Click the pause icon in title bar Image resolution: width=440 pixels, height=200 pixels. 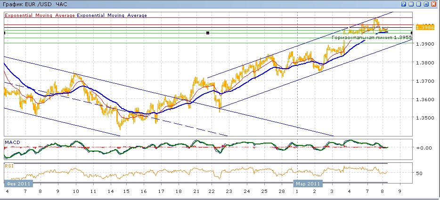point(412,4)
